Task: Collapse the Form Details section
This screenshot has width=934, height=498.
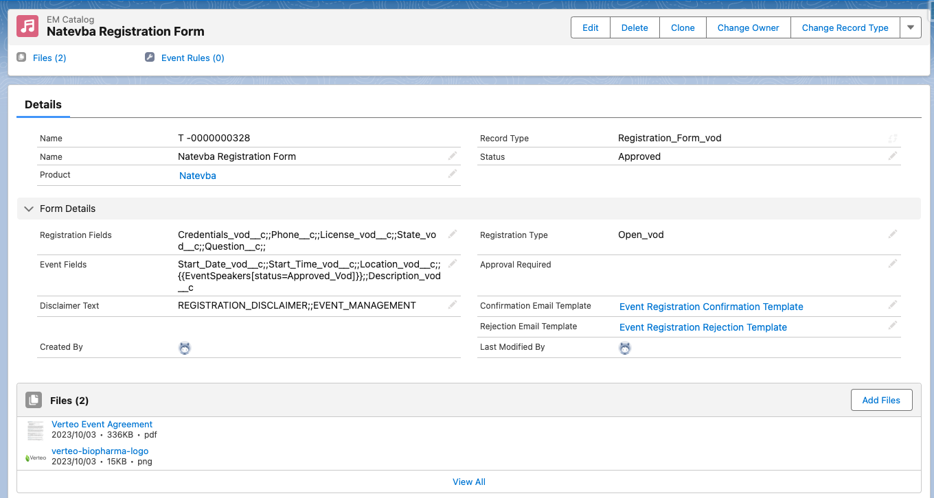Action: (29, 209)
